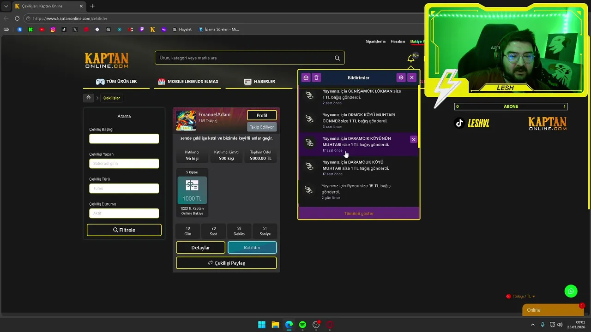Open notification settings gear icon

click(401, 77)
